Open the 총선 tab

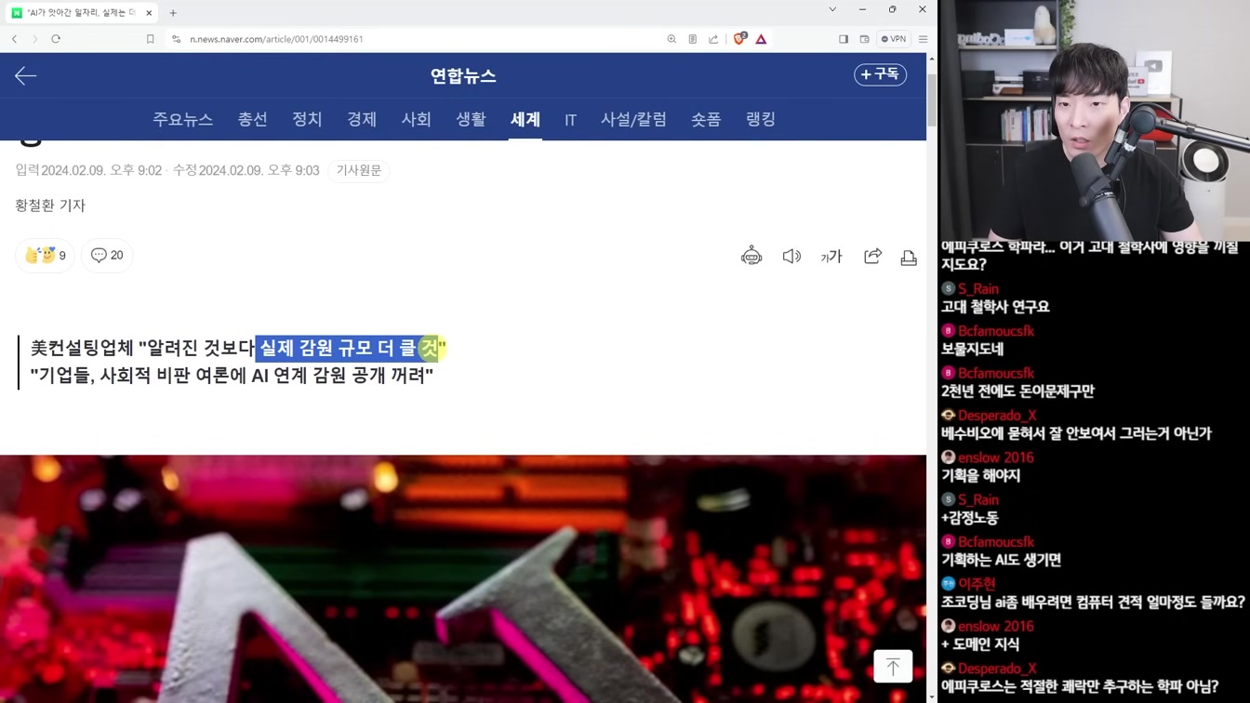point(253,119)
